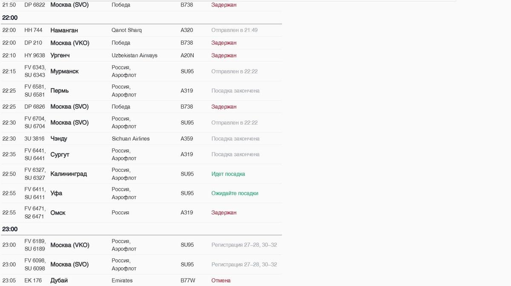The image size is (511, 286).
Task: Click flight number DP 6826
Action: [x=34, y=107]
